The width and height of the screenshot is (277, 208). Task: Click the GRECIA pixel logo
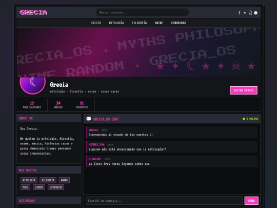(33, 12)
